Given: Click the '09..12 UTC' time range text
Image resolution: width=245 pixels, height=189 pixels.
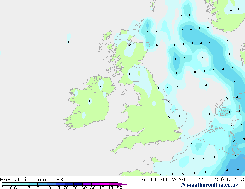Looking at the screenshot, I should tap(203, 180).
